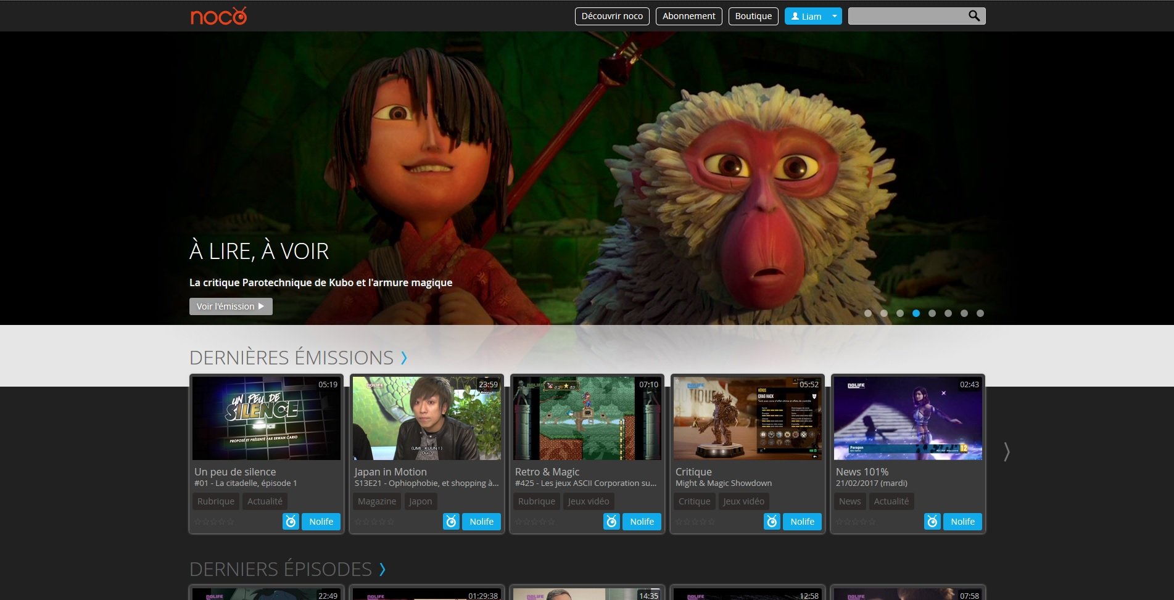Click noco icon on News 101% card
Viewport: 1174px width, 600px height.
pyautogui.click(x=932, y=522)
